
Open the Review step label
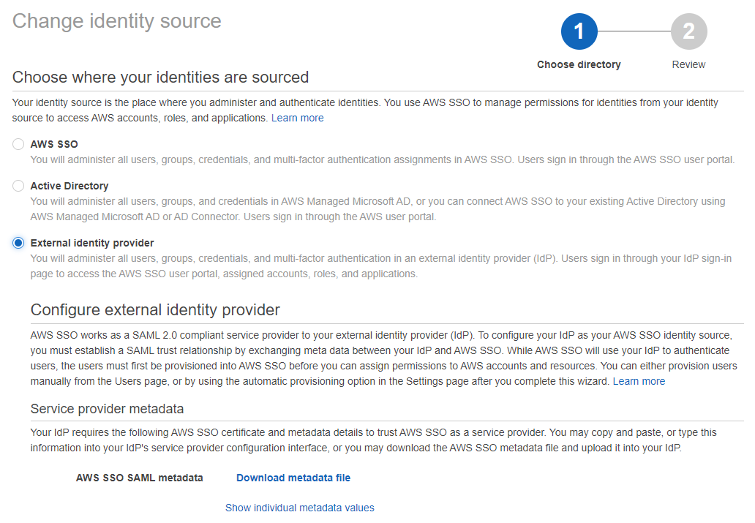[x=688, y=64]
